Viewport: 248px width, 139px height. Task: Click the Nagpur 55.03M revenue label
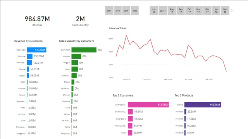coord(34,76)
